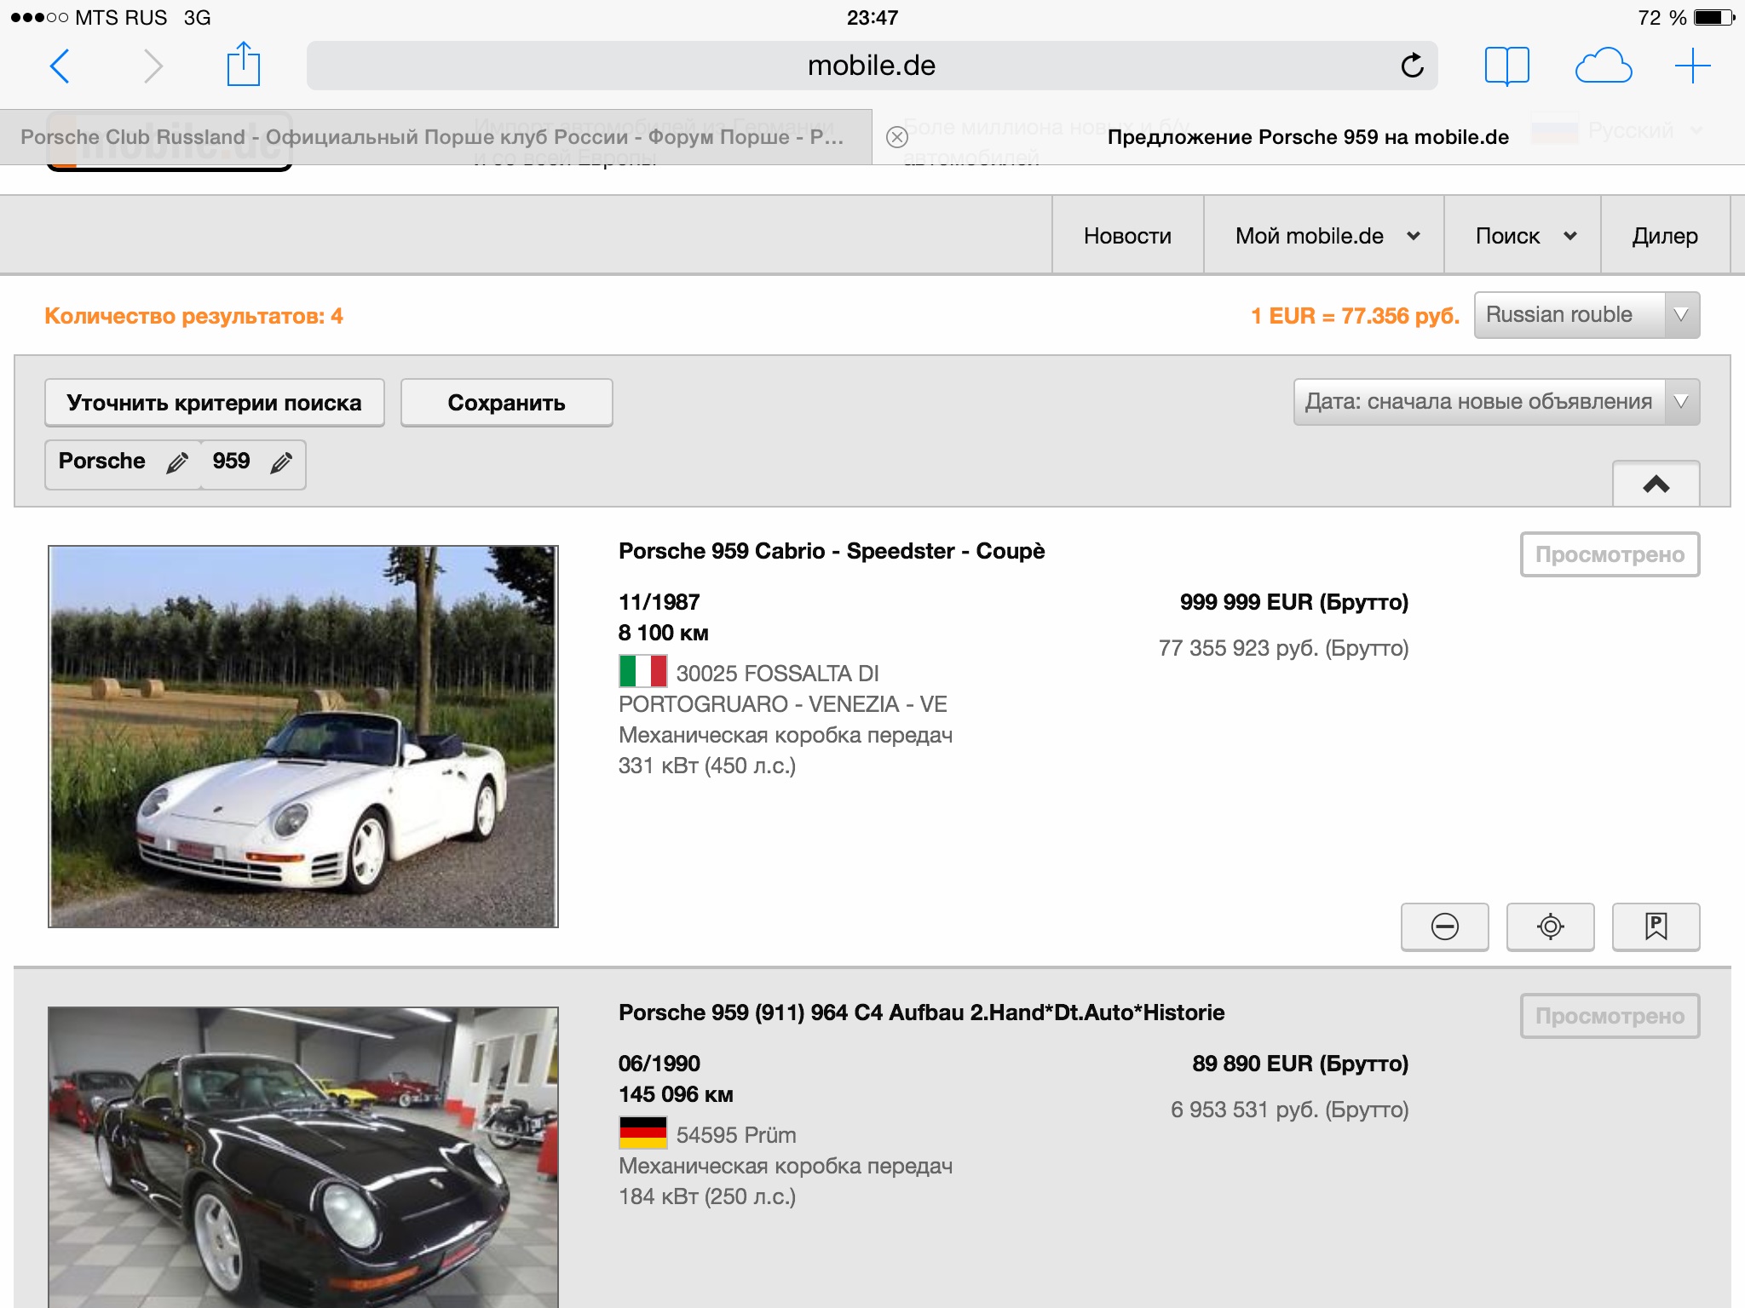
Task: Tap the Safari forward arrow
Action: coord(153,66)
